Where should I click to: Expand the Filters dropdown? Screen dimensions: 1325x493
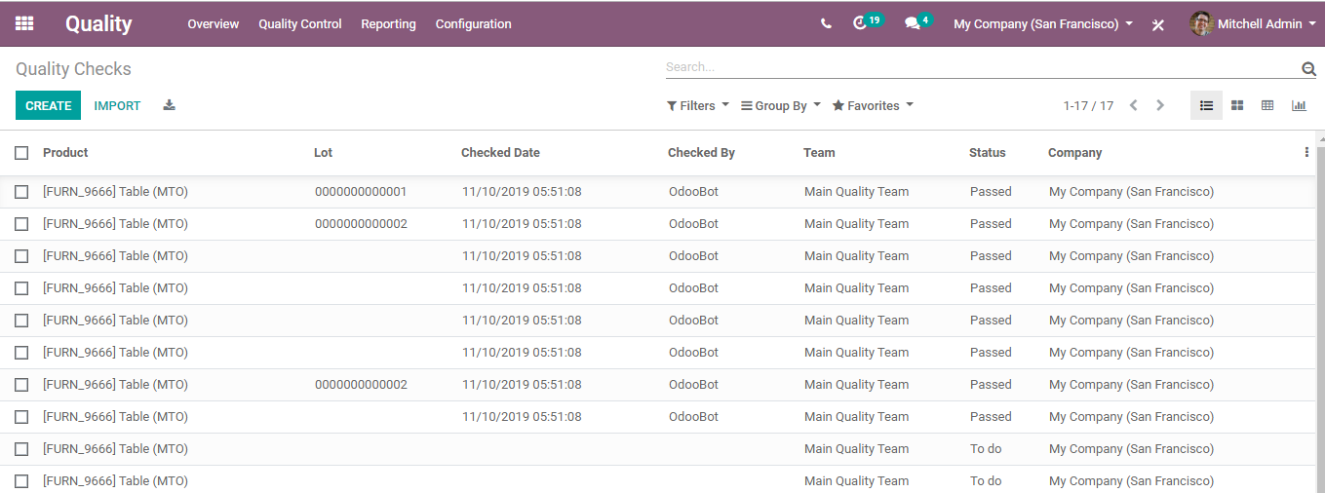click(698, 105)
